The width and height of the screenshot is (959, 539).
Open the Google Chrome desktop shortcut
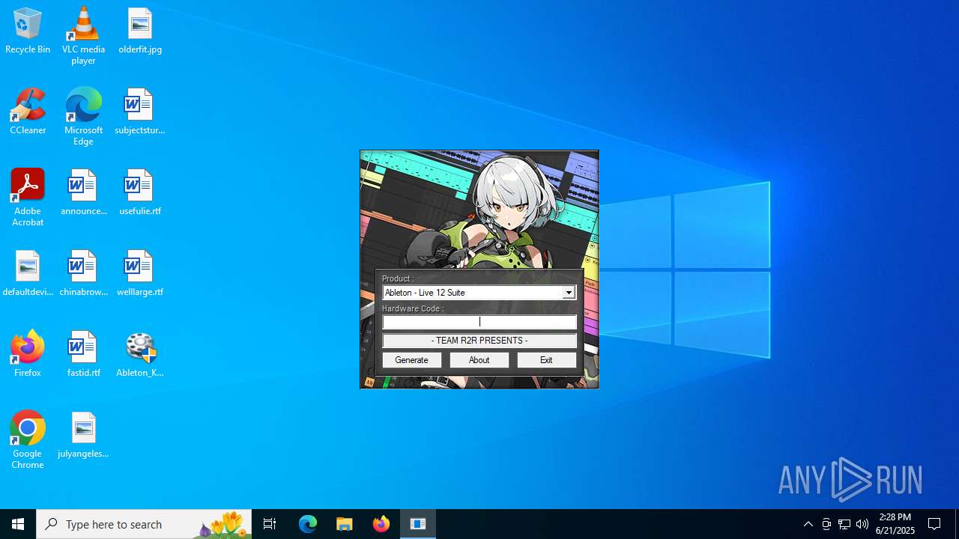(x=28, y=440)
